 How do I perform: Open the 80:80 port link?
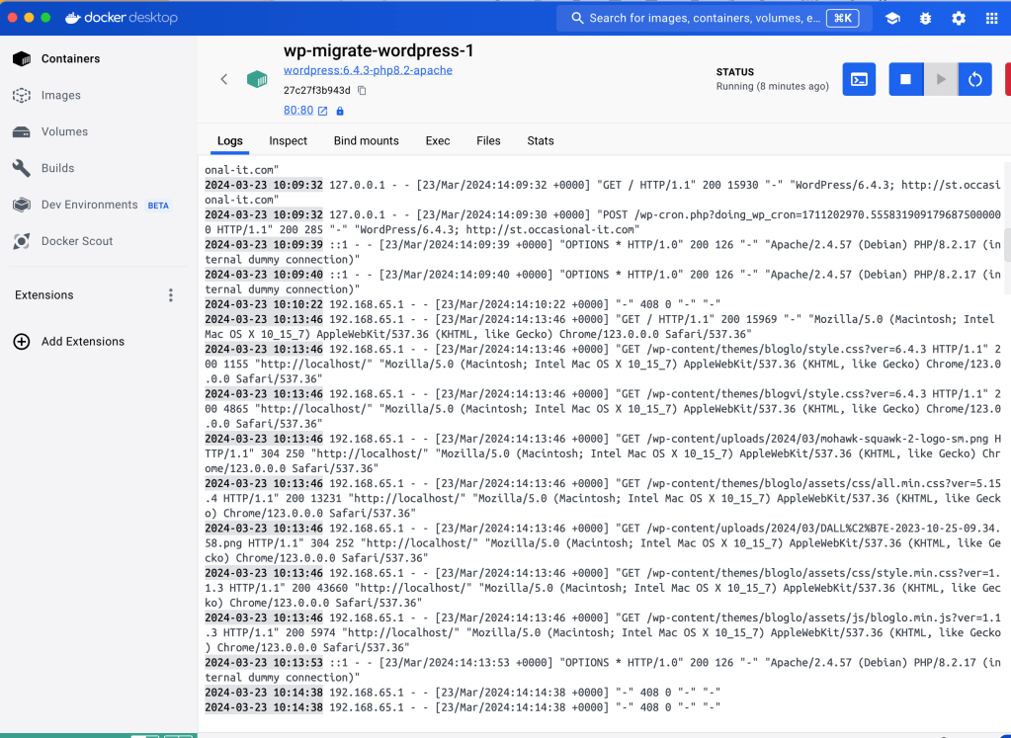click(298, 111)
